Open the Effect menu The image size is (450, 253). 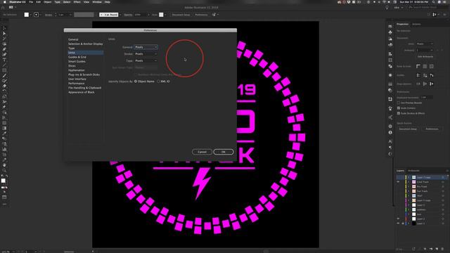point(77,2)
